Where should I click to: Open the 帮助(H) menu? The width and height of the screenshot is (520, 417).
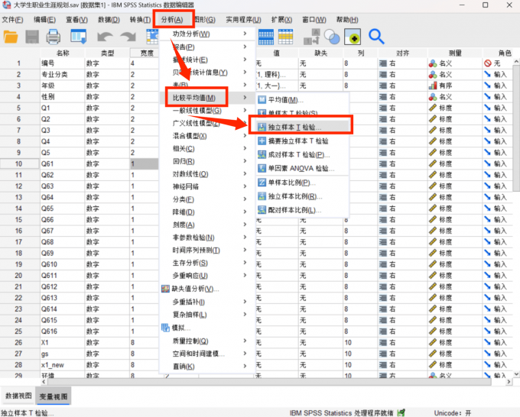347,20
